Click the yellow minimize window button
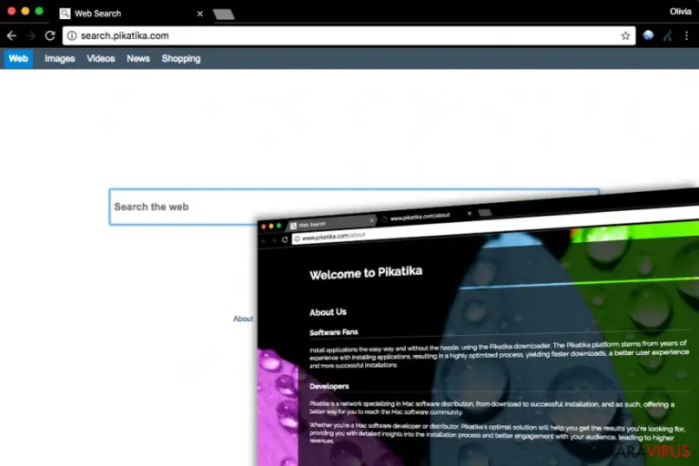 tap(25, 11)
